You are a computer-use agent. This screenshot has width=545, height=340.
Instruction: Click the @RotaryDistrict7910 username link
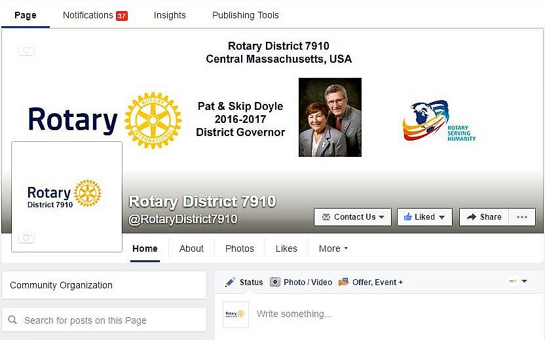[183, 220]
